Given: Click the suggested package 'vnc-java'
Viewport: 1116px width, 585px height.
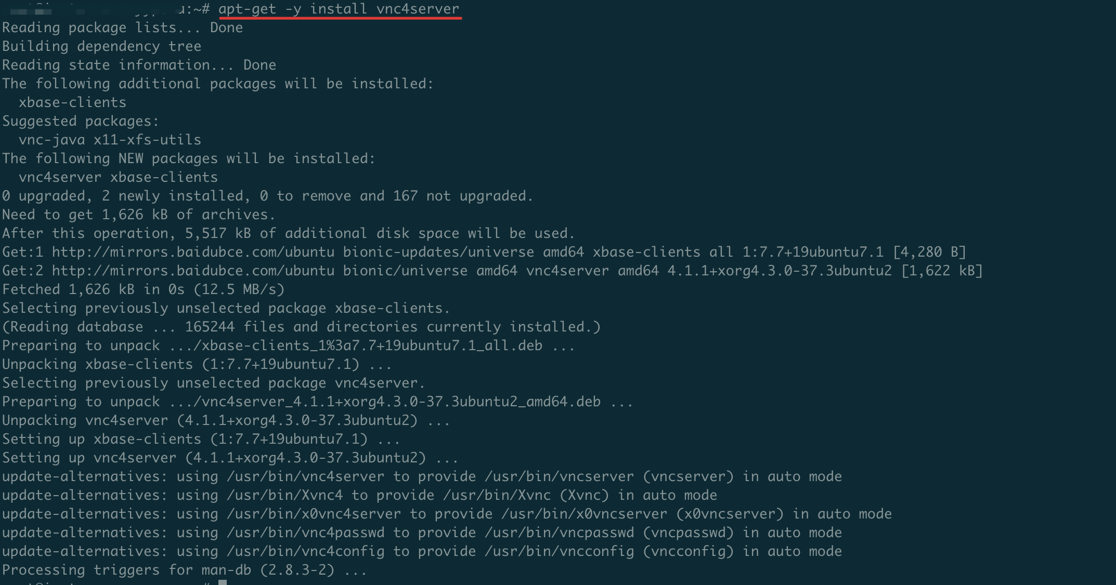Looking at the screenshot, I should [x=52, y=140].
